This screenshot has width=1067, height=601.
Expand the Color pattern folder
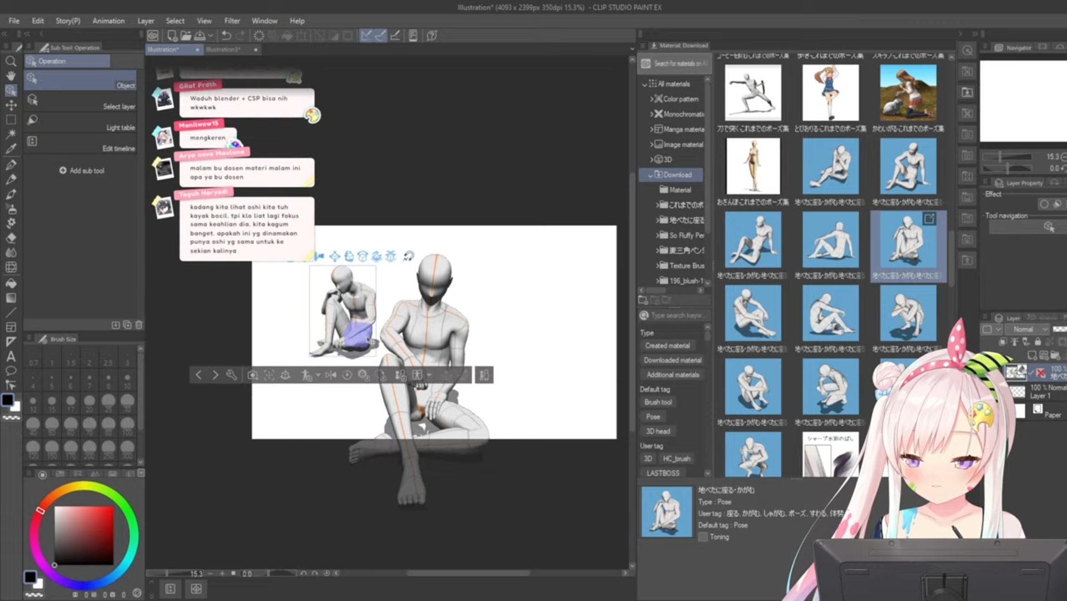[x=652, y=99]
